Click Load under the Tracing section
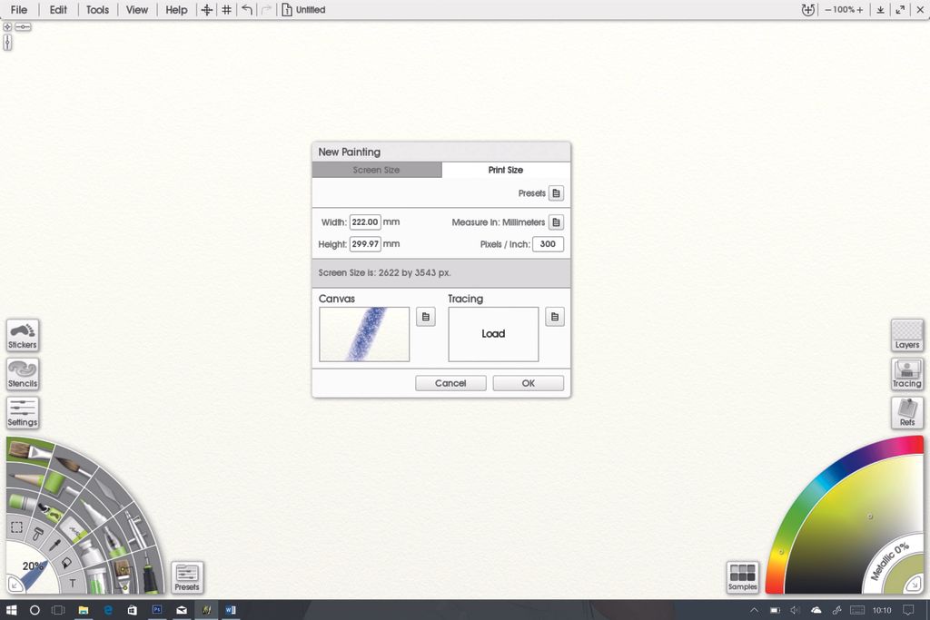Screen dimensions: 930x620 (x=492, y=333)
